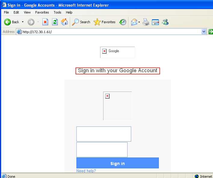Click the broken profile image placeholder
213x178 pixels.
pyautogui.click(x=118, y=106)
